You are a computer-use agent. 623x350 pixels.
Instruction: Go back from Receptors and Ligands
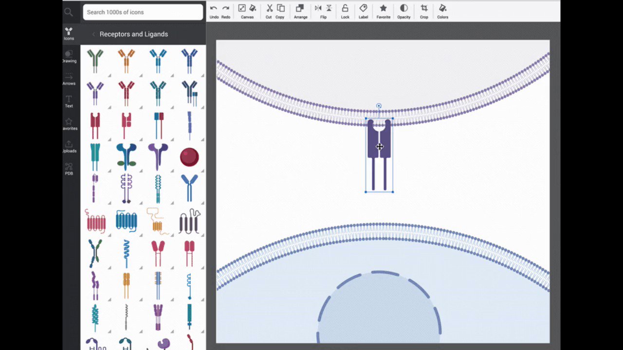coord(93,34)
